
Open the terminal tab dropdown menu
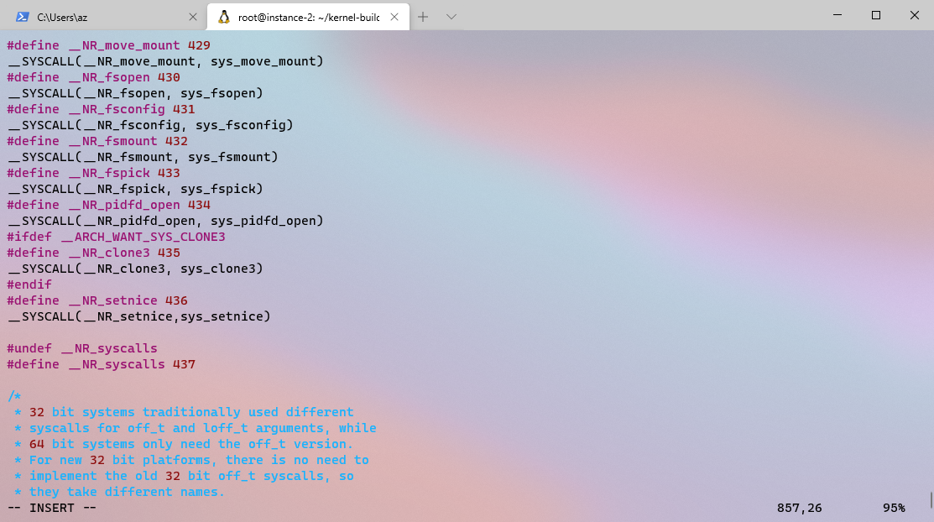coord(451,15)
